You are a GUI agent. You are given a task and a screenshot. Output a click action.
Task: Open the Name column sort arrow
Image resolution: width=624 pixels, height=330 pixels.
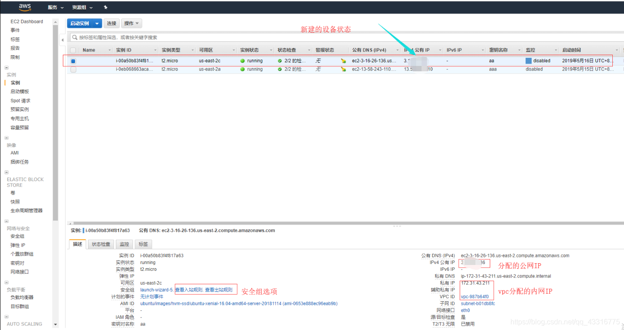pyautogui.click(x=110, y=50)
